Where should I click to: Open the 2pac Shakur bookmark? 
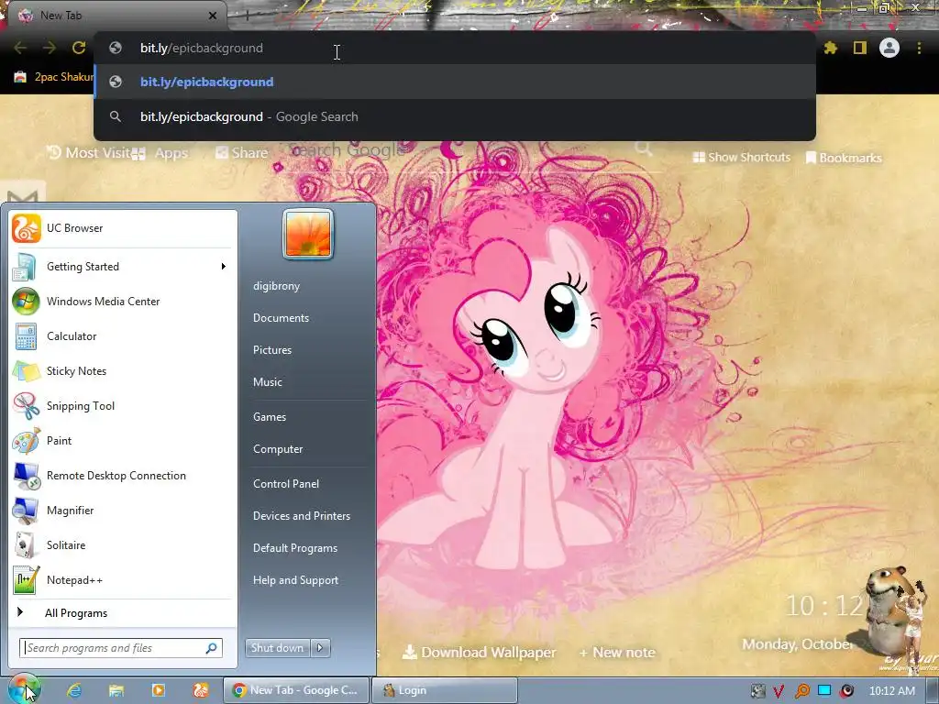coord(54,77)
